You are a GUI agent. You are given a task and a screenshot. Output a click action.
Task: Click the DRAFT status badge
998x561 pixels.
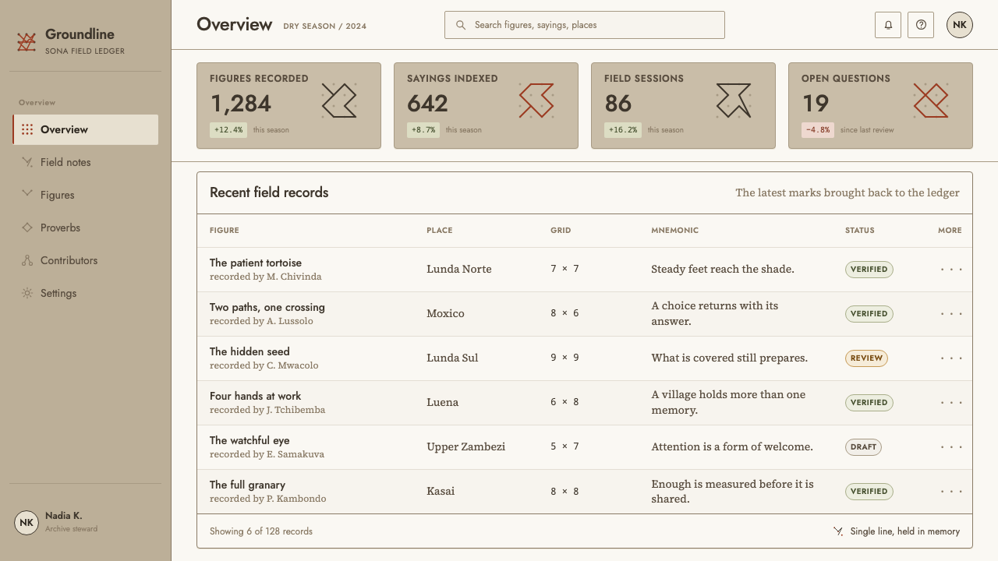point(863,447)
